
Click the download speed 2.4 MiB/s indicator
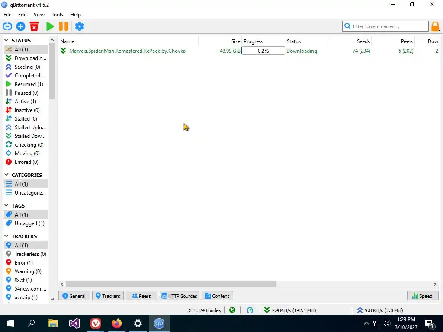290,310
